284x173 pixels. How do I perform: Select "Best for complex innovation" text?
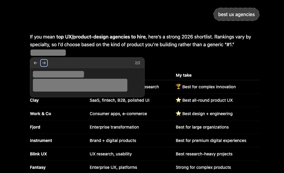209,87
